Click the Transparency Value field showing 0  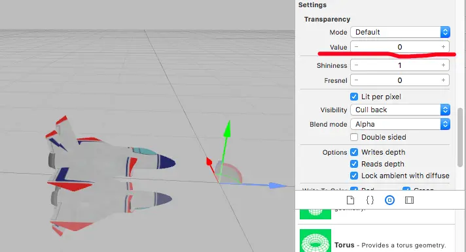click(x=400, y=47)
